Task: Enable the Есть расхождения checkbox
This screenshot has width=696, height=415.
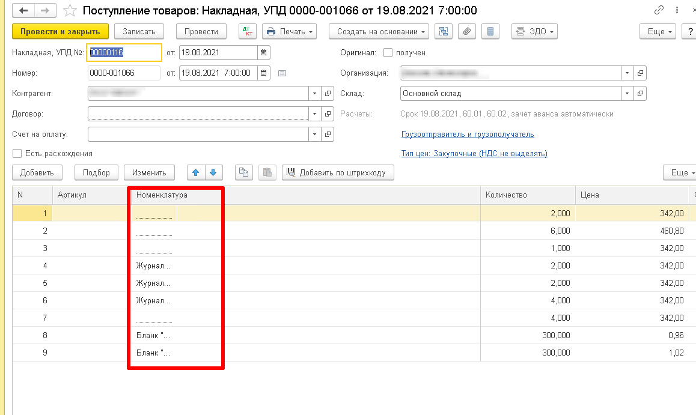Action: click(17, 153)
